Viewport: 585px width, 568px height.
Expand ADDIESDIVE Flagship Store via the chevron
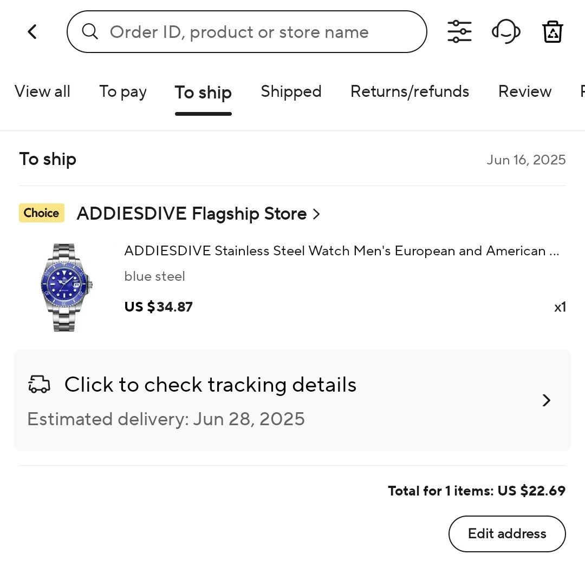(x=316, y=214)
